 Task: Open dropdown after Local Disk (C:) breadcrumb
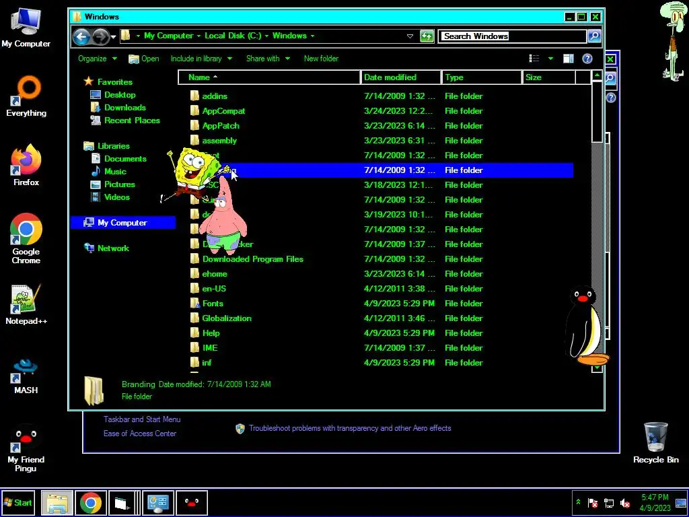coord(266,36)
